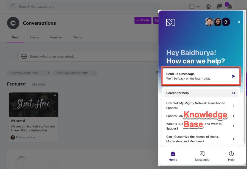Click the Create button
This screenshot has width=247, height=169.
(x=143, y=20)
